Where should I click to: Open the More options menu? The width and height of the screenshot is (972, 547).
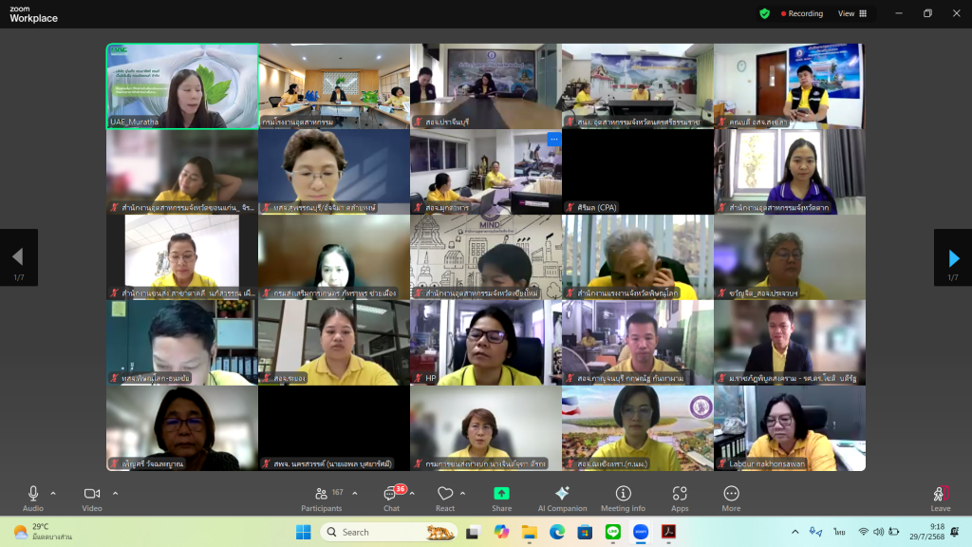[731, 498]
